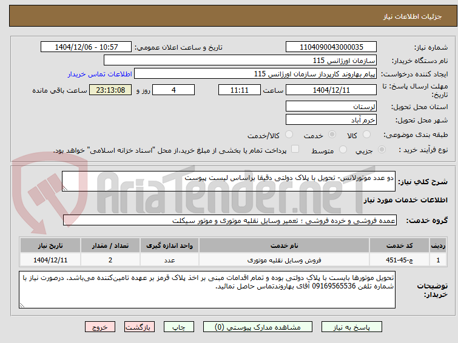Click the province field لرستان
Screen dimensions: 458x343
(x=331, y=106)
